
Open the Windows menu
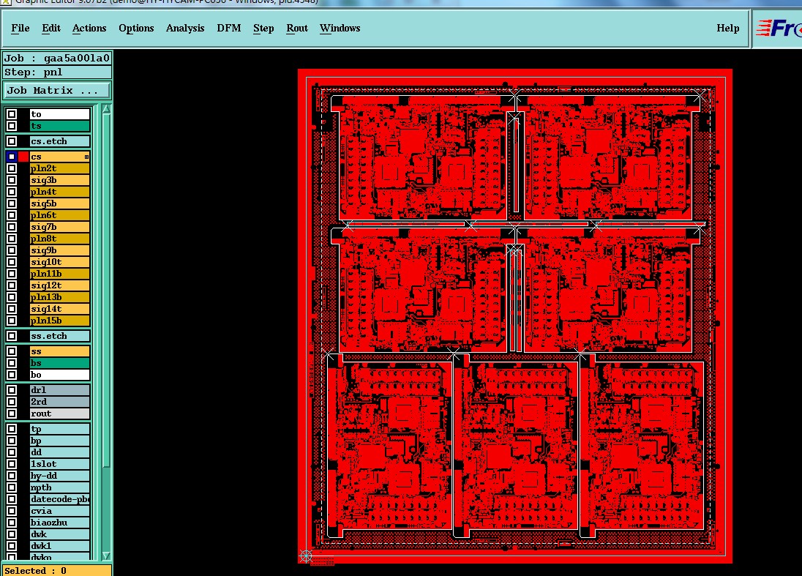[x=340, y=28]
